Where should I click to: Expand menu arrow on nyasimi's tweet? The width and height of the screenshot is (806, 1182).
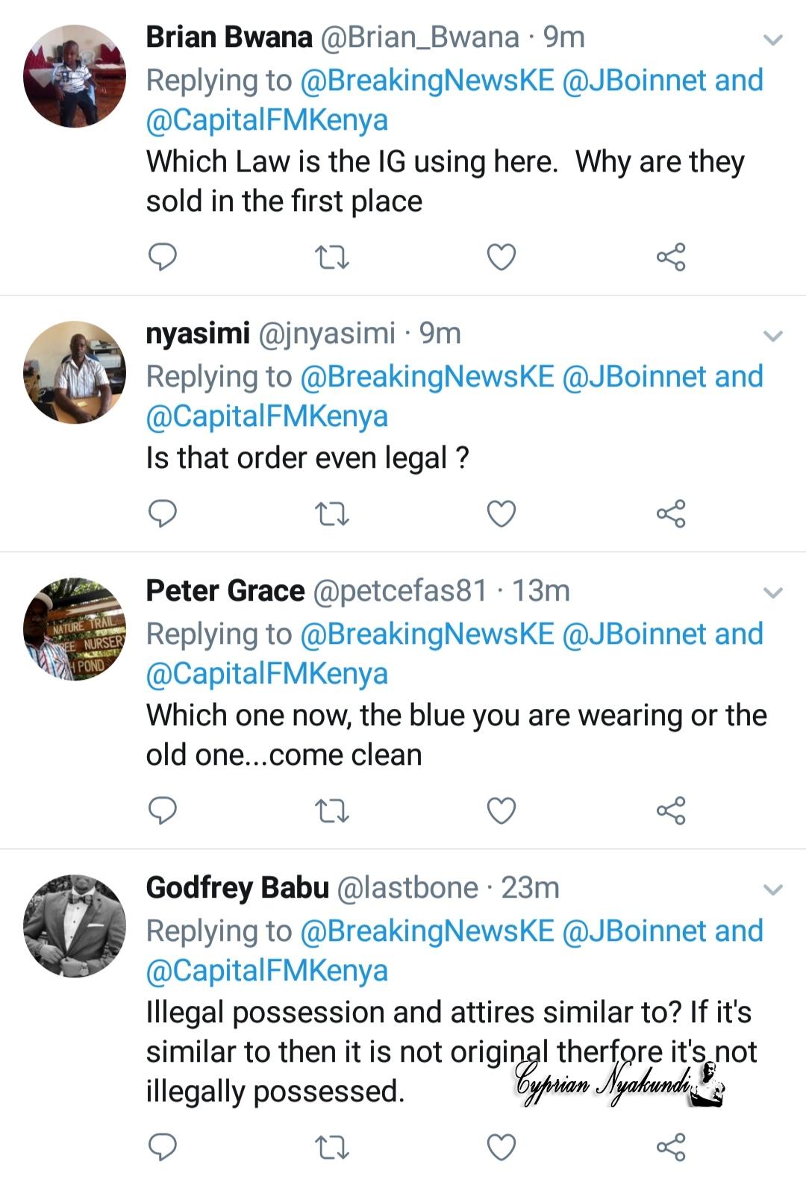[x=773, y=336]
